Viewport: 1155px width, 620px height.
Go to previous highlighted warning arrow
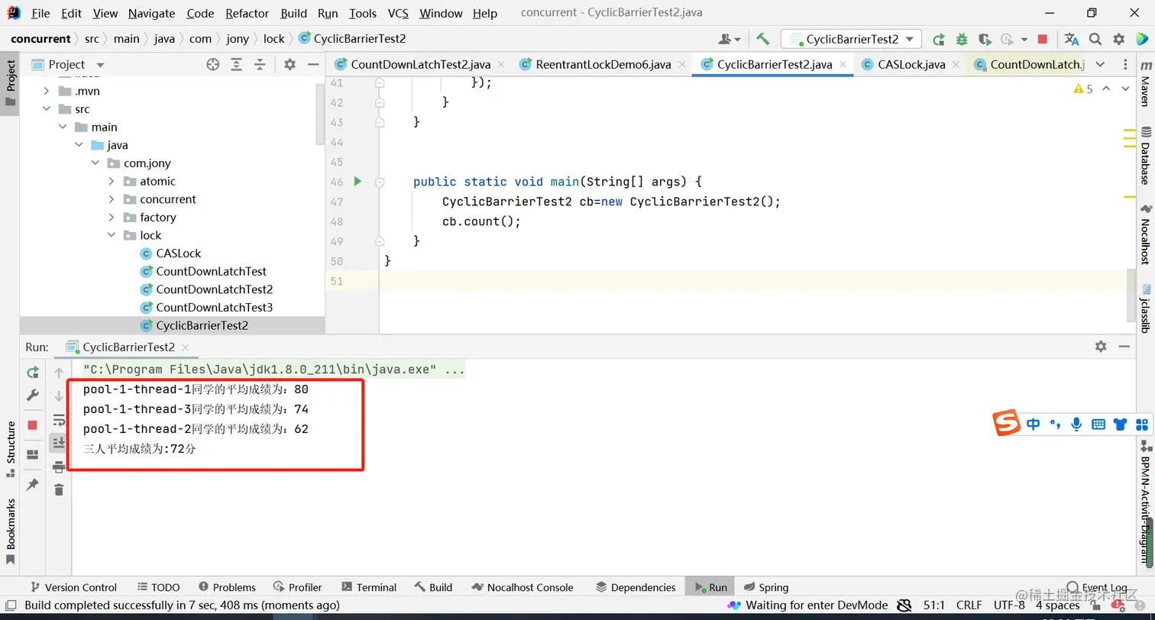(x=1106, y=89)
